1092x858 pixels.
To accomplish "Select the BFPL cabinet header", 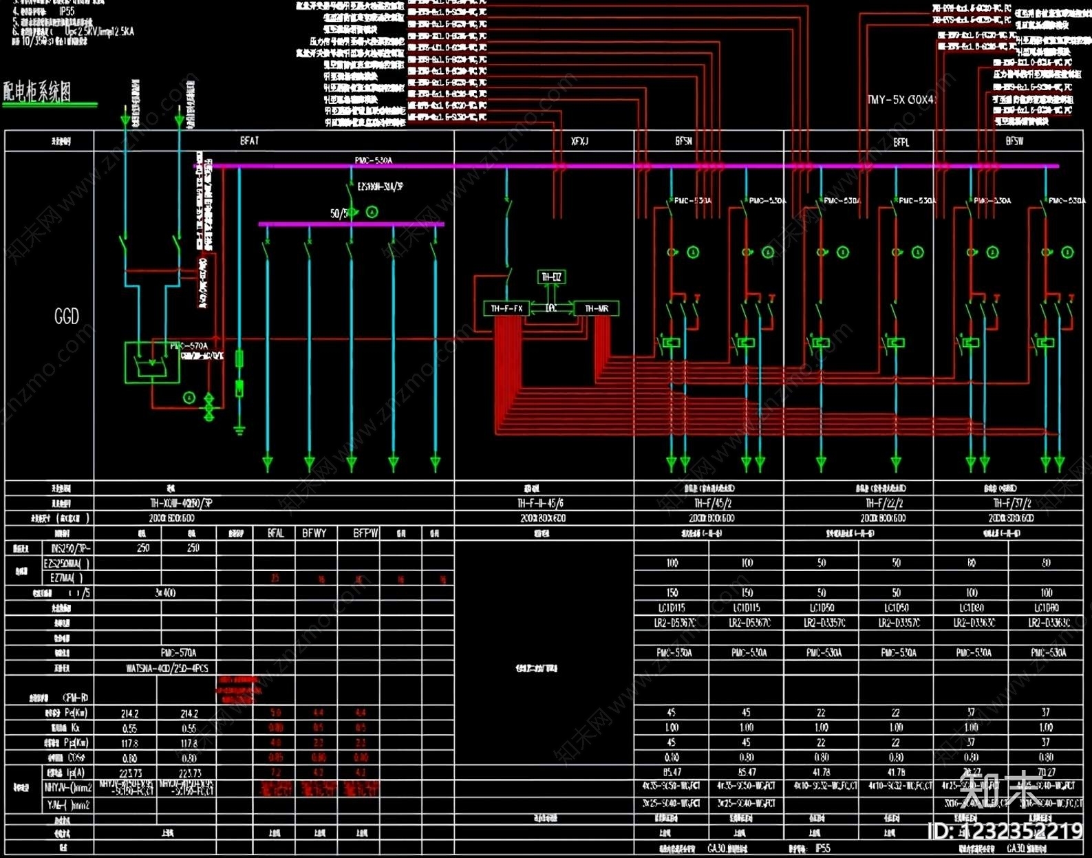I will point(901,142).
